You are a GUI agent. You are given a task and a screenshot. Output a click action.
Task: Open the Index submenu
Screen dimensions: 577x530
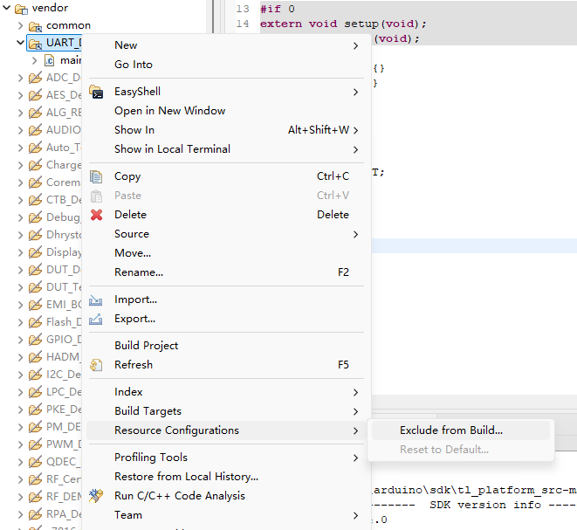pos(226,392)
